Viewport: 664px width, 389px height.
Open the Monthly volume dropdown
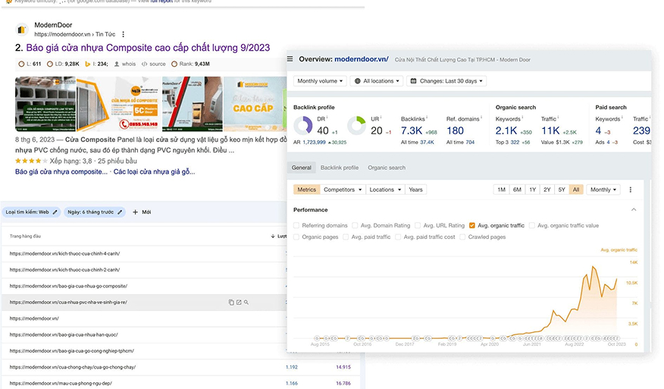click(x=320, y=81)
